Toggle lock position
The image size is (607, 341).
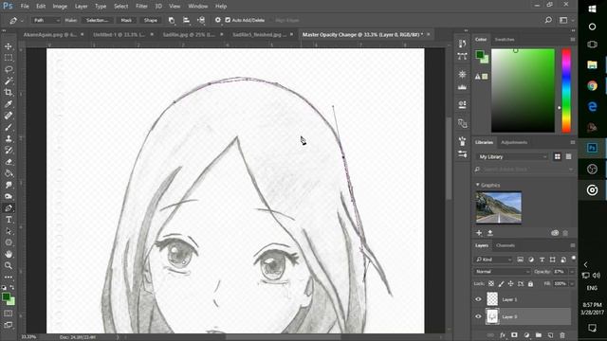click(x=510, y=284)
